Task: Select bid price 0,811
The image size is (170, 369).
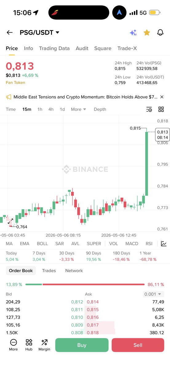Action: point(77,310)
